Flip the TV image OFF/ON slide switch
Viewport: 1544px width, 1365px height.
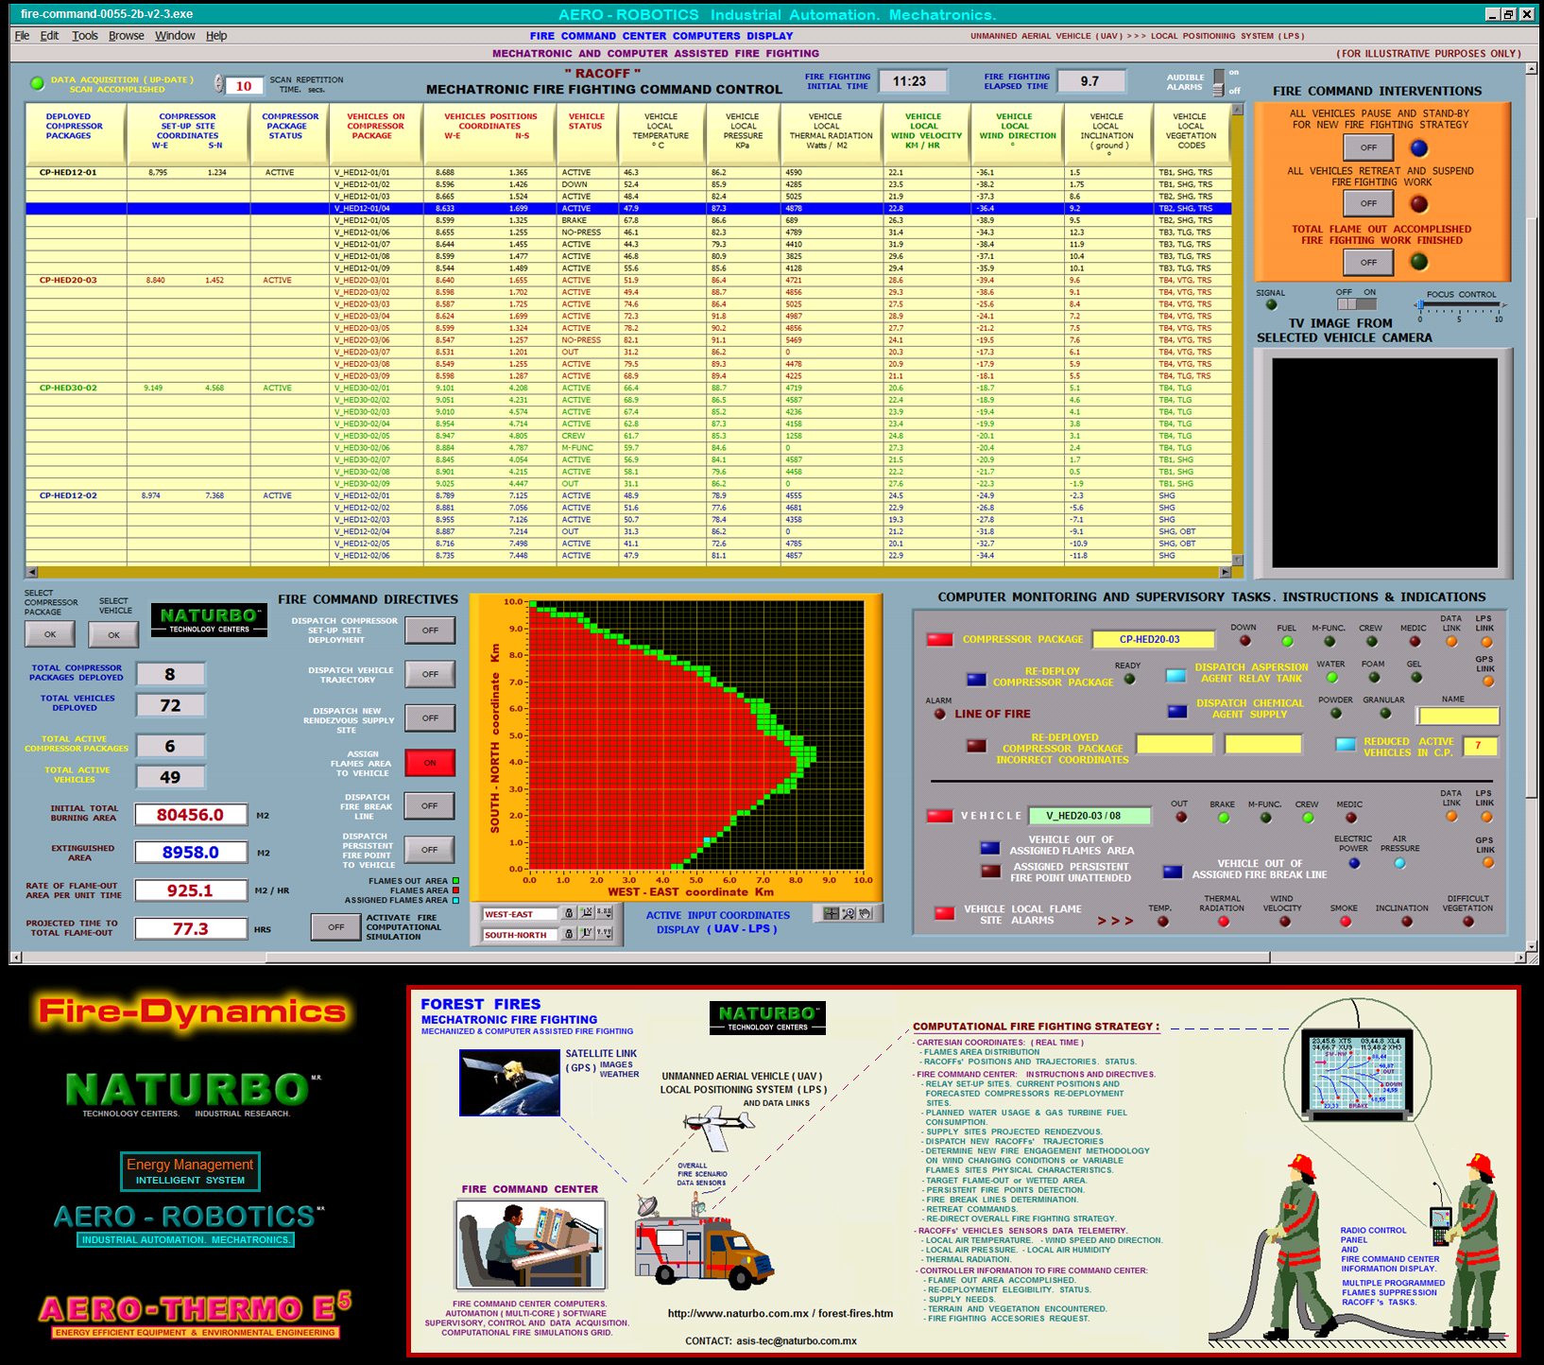tap(1356, 304)
